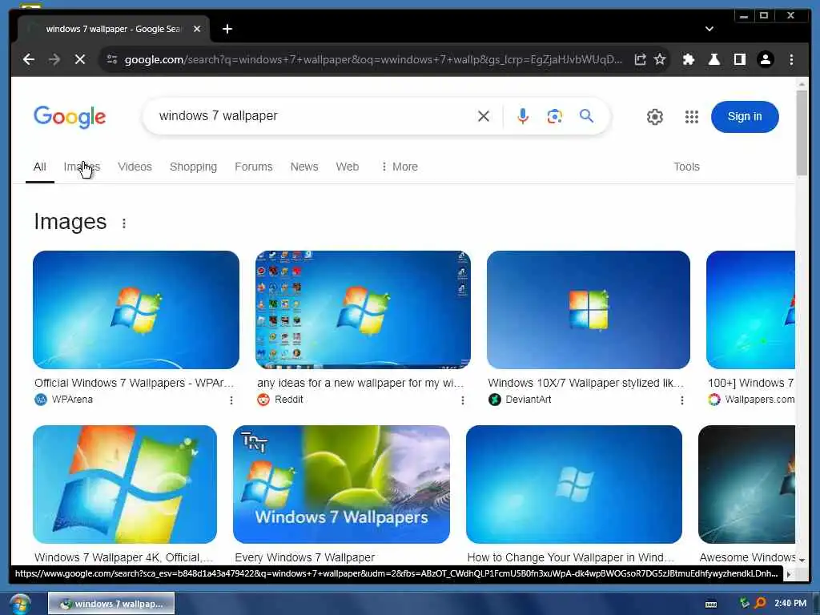Open the Reddit desktop screenshot thumbnail
This screenshot has height=615, width=820.
point(363,310)
